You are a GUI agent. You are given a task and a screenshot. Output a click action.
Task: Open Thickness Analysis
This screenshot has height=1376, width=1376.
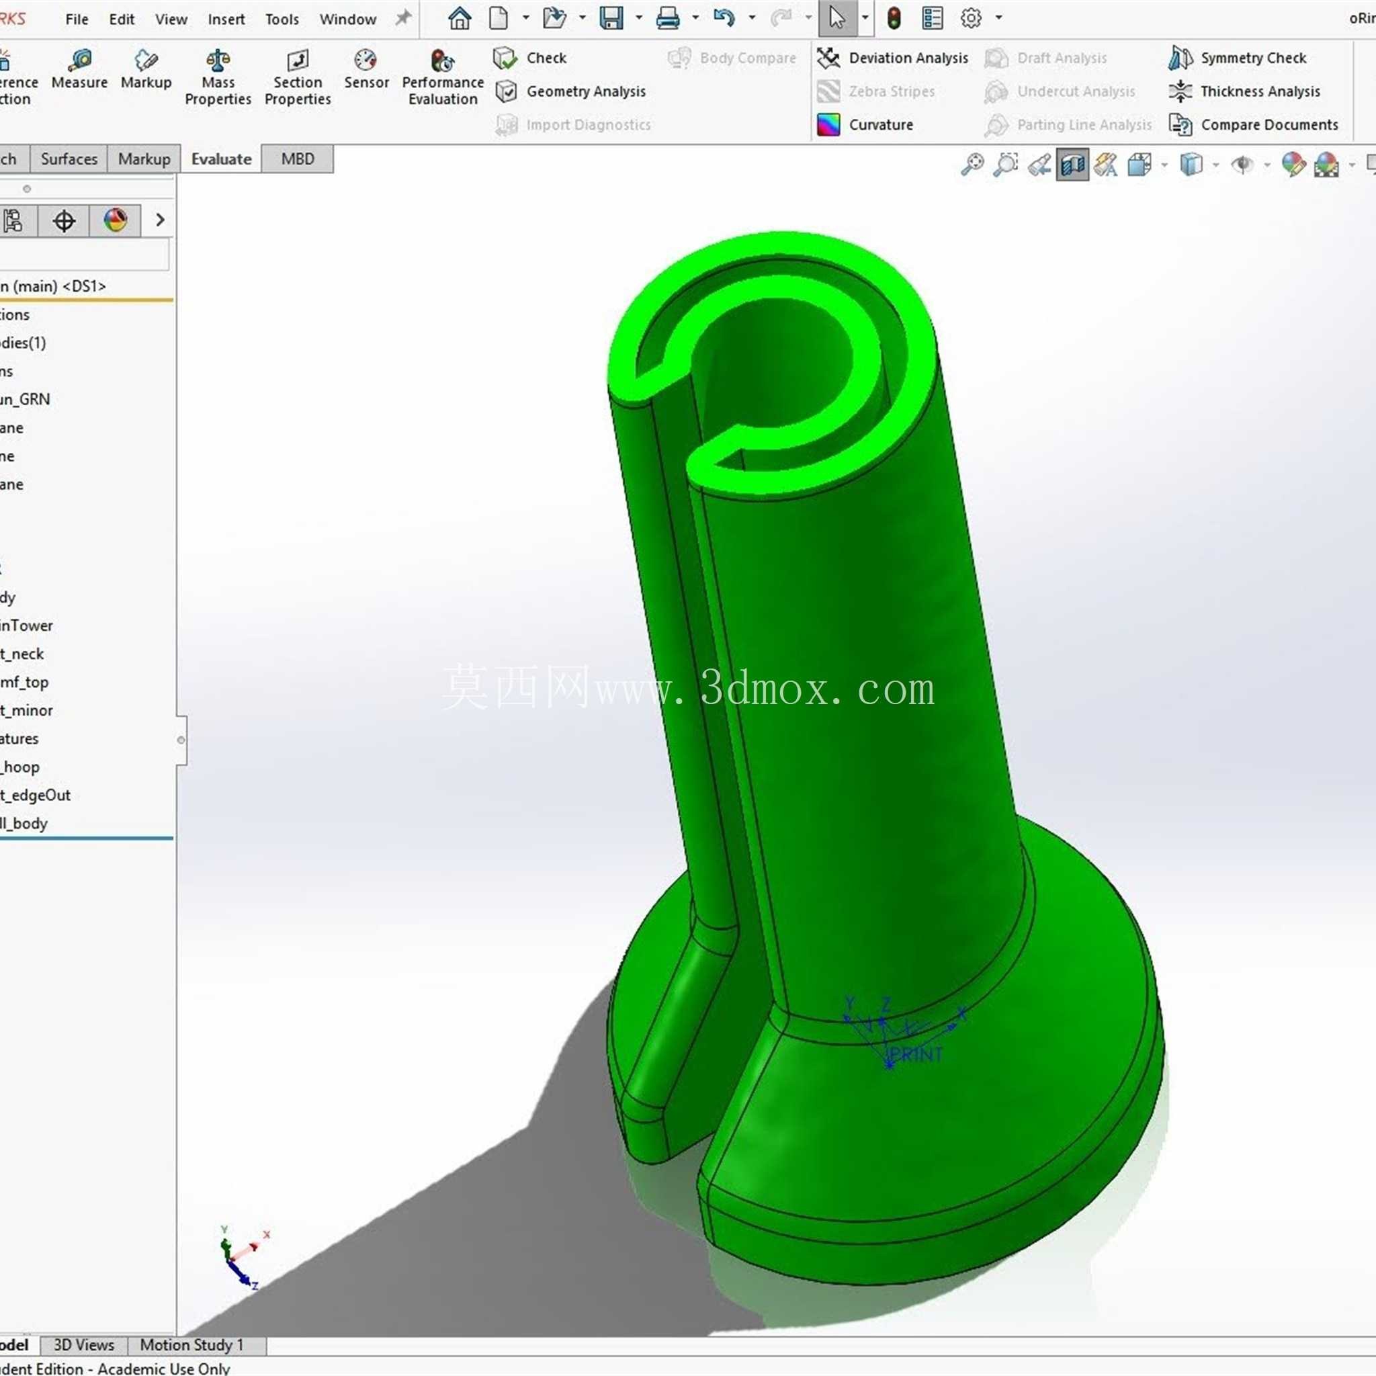point(1244,91)
